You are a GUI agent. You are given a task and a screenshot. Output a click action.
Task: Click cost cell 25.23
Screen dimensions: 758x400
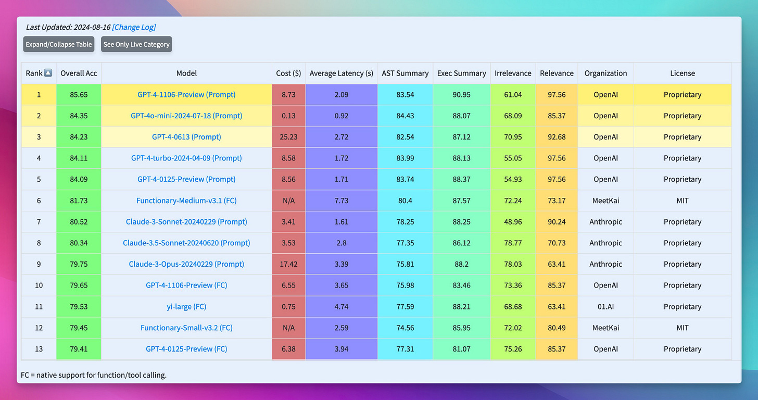(x=288, y=137)
